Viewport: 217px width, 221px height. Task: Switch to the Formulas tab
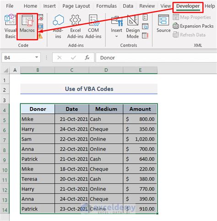[106, 6]
